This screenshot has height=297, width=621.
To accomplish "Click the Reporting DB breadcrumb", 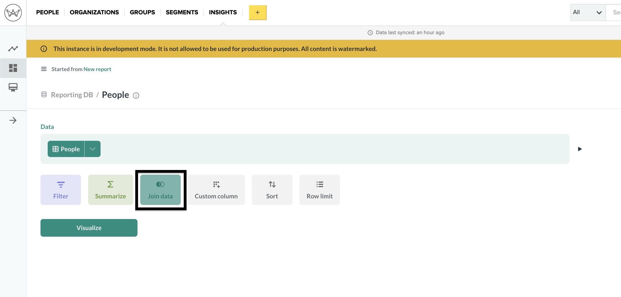I will pyautogui.click(x=72, y=95).
